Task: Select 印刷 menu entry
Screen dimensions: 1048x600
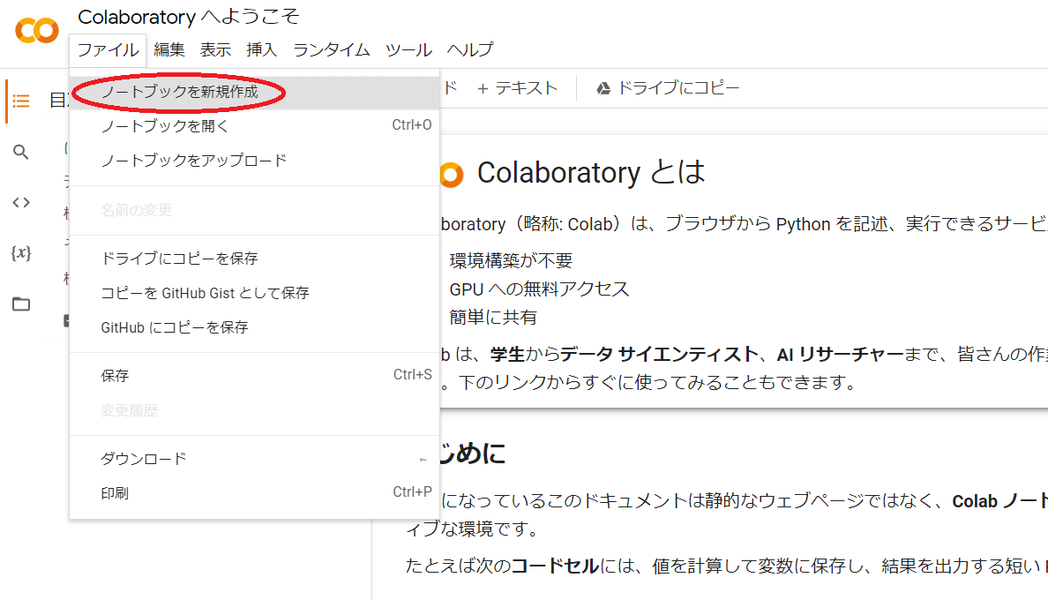Action: point(255,493)
